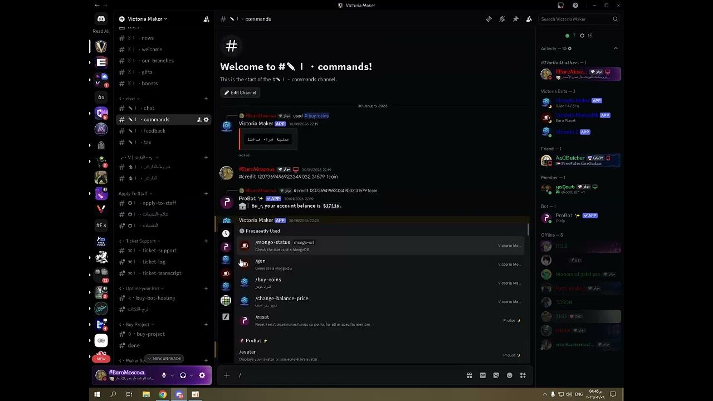This screenshot has width=713, height=401.
Task: Open the sticker picker
Action: click(496, 375)
